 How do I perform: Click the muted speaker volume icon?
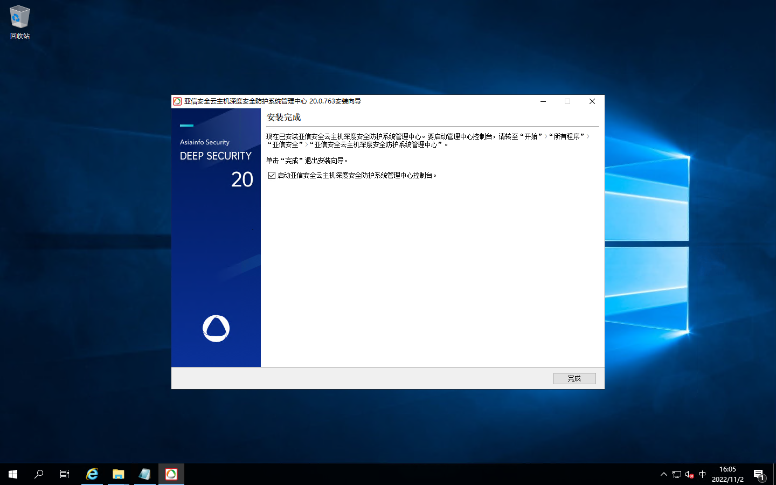point(689,474)
